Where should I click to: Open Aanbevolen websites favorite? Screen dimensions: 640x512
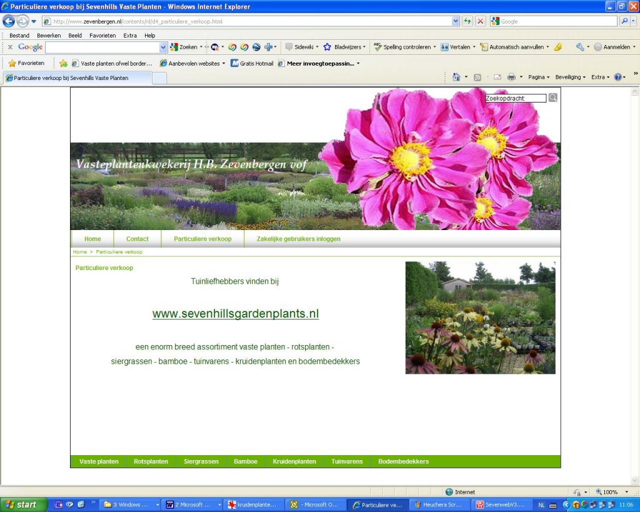pyautogui.click(x=191, y=63)
